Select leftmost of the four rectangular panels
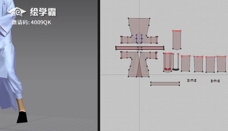The height and width of the screenshot is (131, 228). (186, 63)
